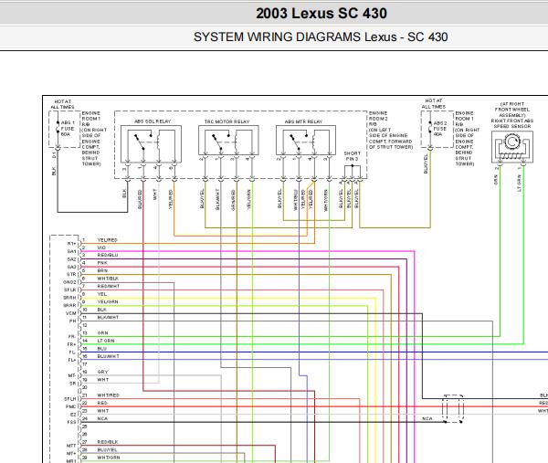Select the FL+ connector terminal label
The image size is (548, 463).
tap(71, 360)
